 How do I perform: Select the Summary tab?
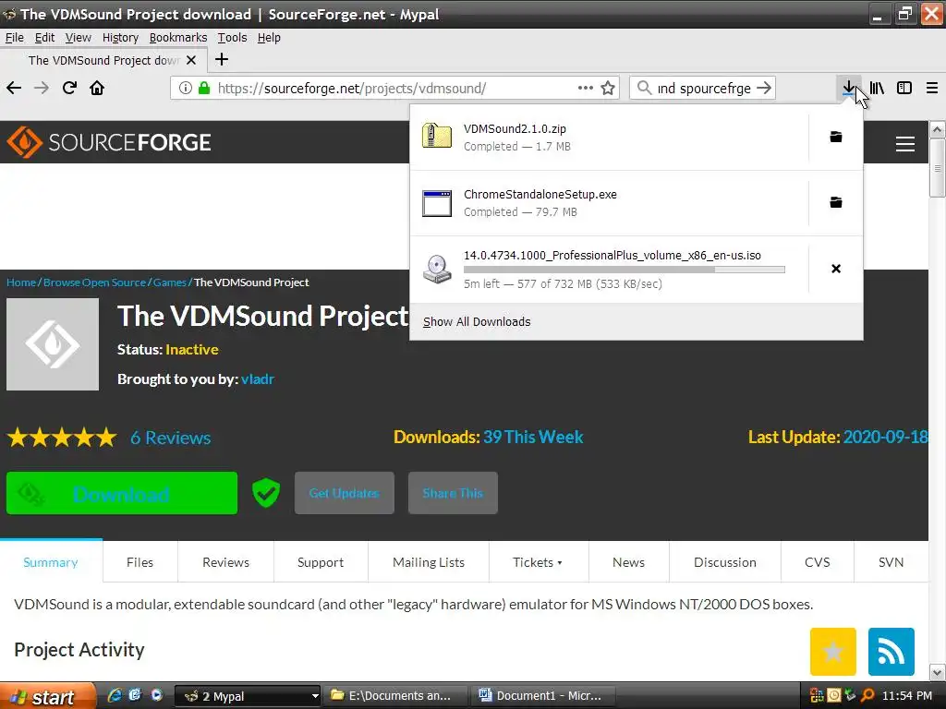(x=51, y=562)
